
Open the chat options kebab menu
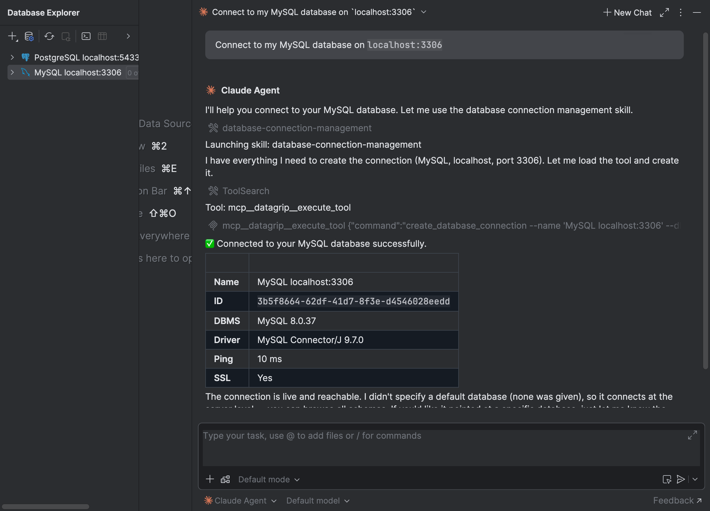[x=681, y=12]
